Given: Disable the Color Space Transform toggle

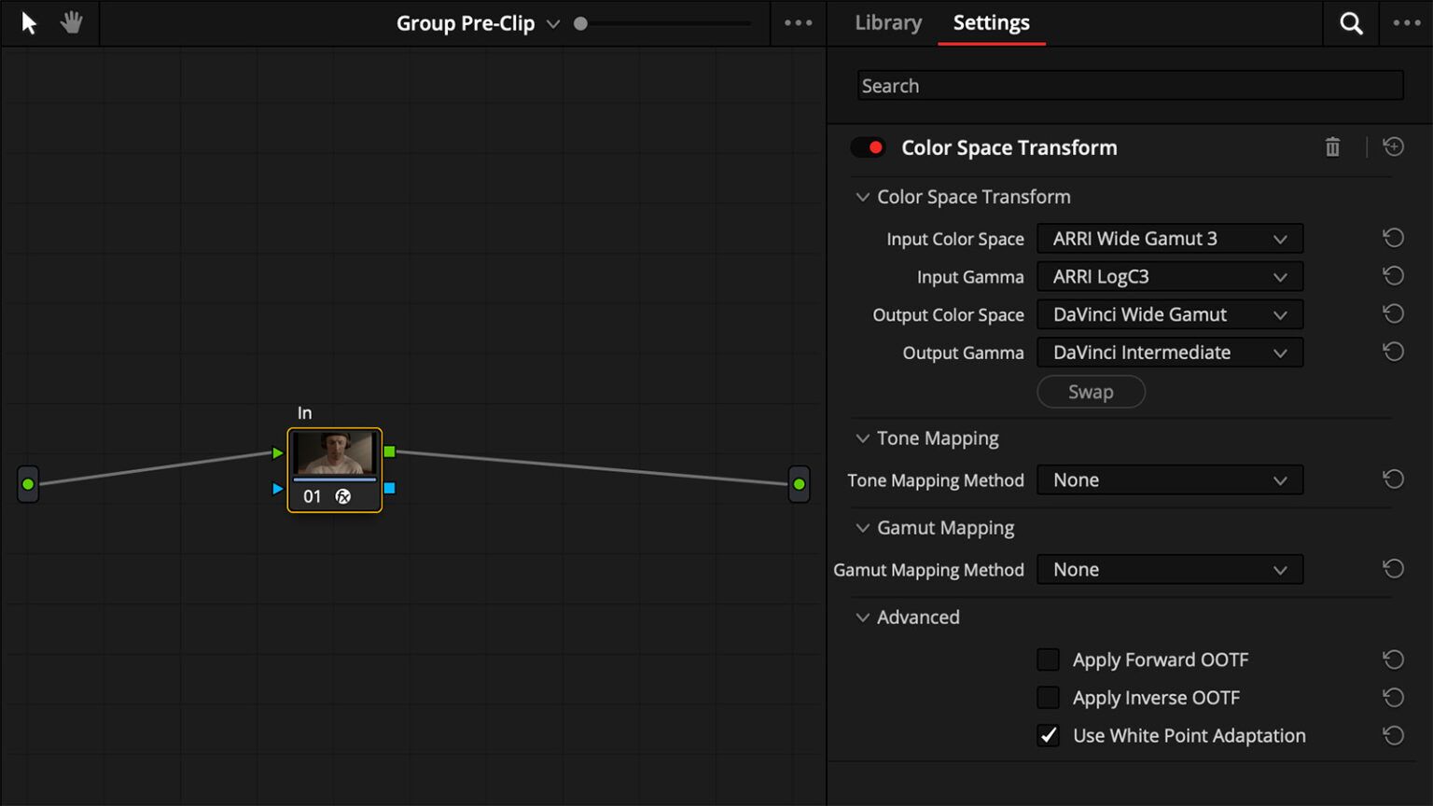Looking at the screenshot, I should (x=867, y=146).
